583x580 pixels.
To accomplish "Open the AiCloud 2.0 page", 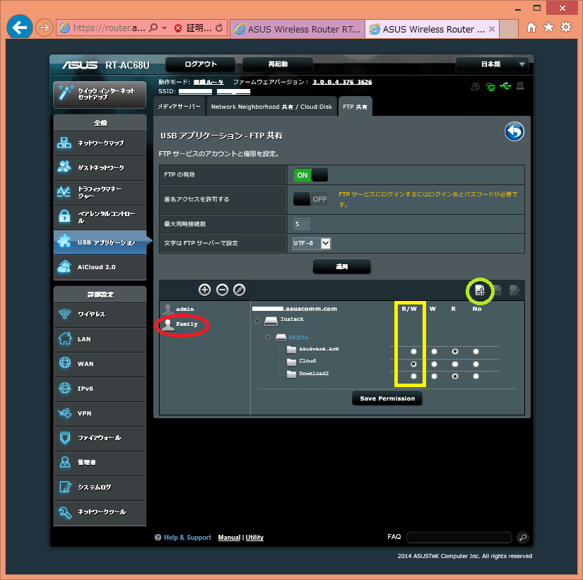I will coord(100,267).
